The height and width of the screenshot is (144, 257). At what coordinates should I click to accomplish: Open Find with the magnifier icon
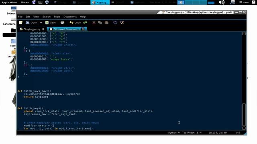point(115,22)
